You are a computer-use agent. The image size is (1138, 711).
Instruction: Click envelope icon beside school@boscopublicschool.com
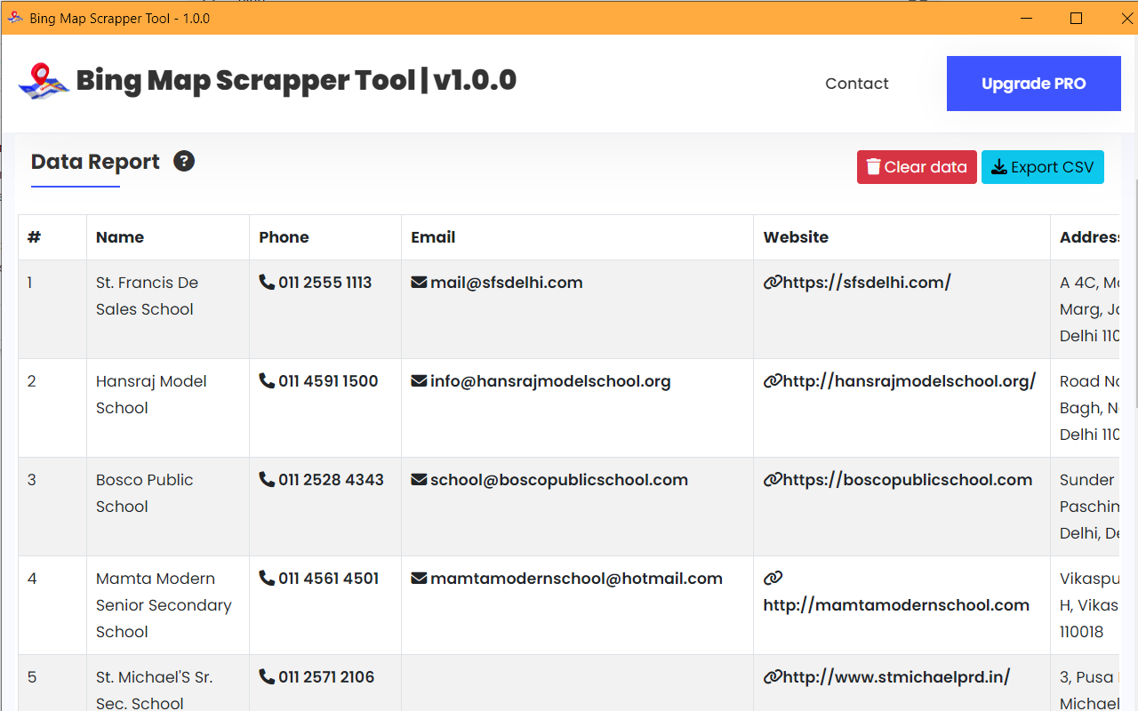(418, 479)
